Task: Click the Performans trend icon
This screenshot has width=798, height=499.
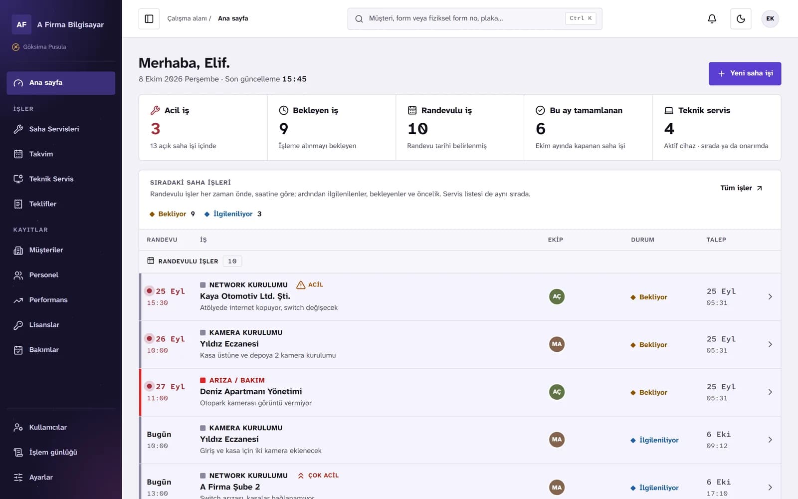Action: pos(18,300)
